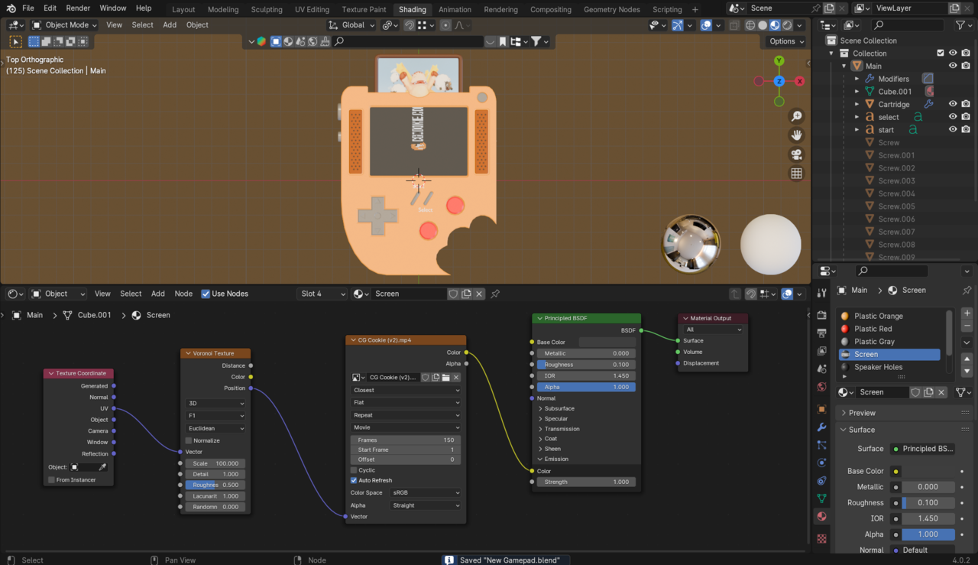Click the Options button in viewport header

(786, 41)
